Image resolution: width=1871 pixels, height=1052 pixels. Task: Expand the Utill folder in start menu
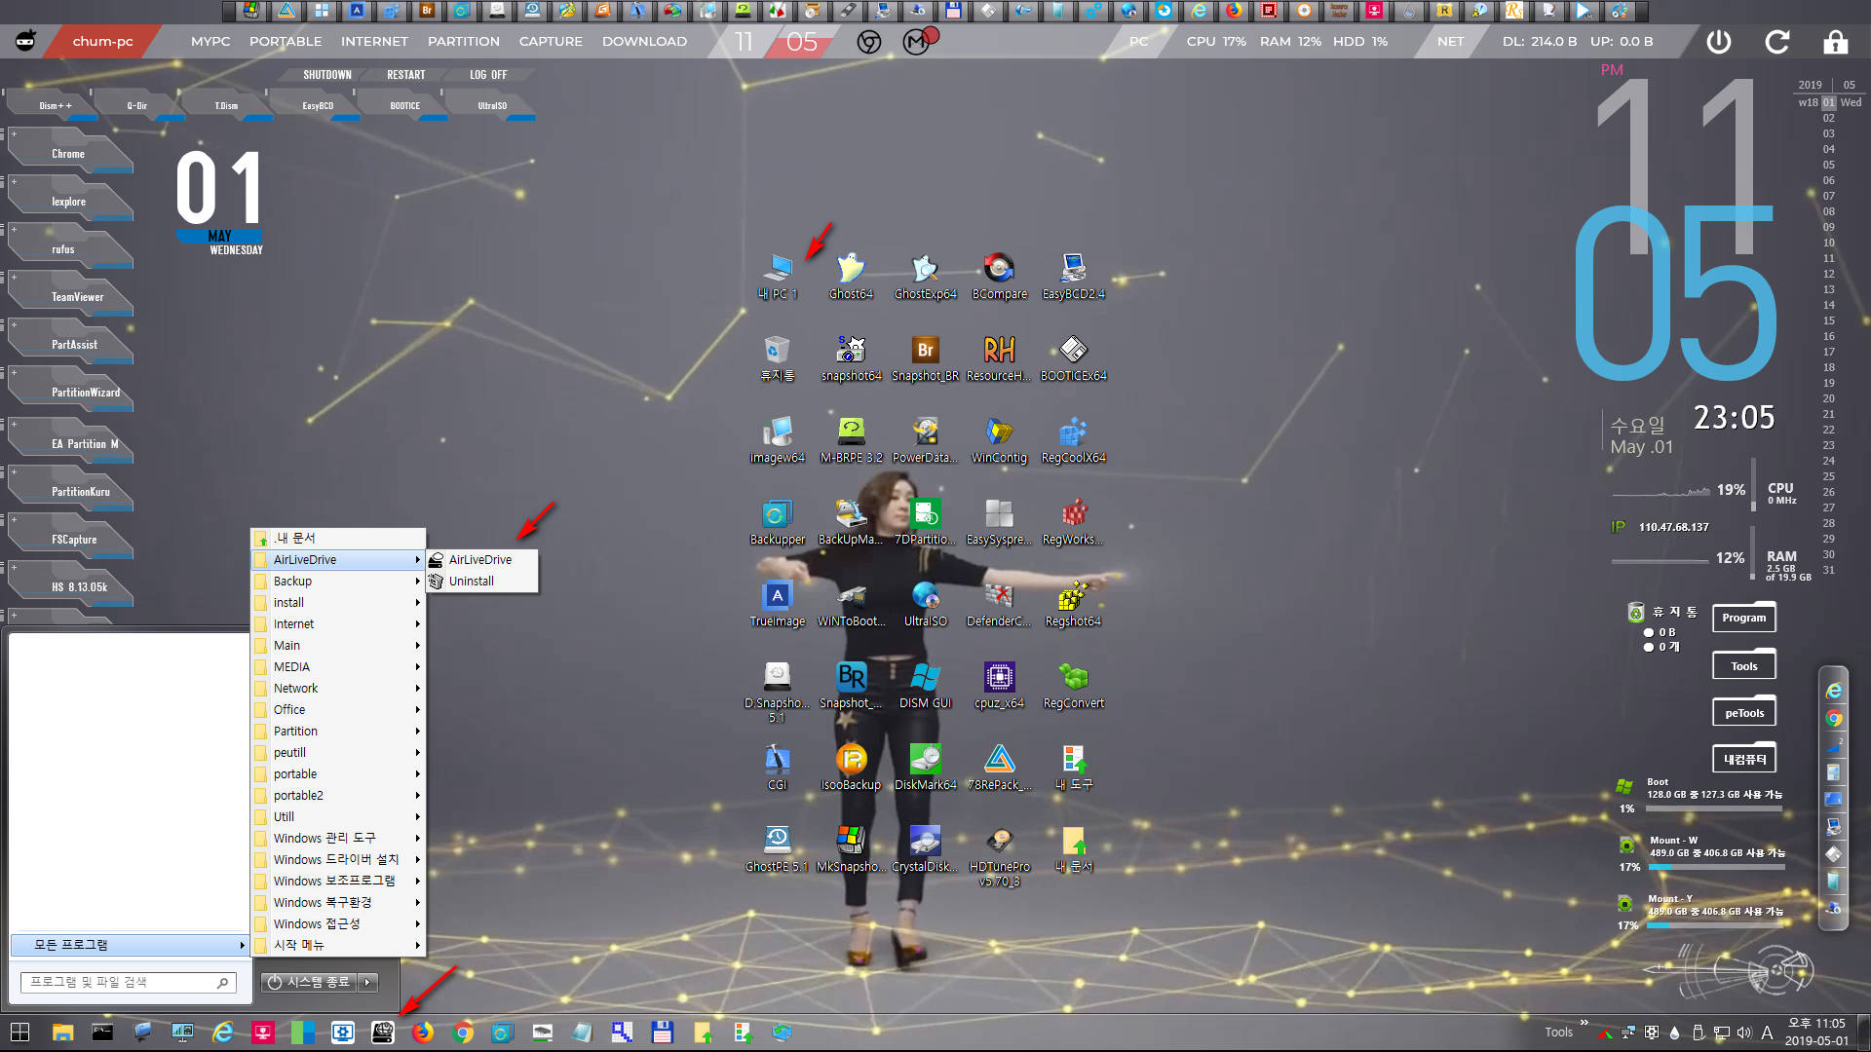click(338, 816)
